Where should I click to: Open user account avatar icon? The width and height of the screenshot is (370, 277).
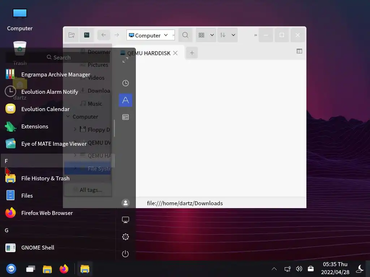tap(125, 203)
